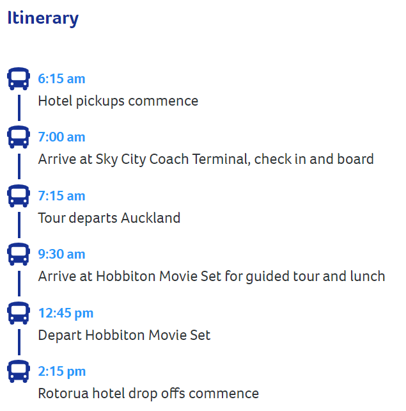Select the Itinerary heading
This screenshot has width=406, height=411.
pos(43,19)
